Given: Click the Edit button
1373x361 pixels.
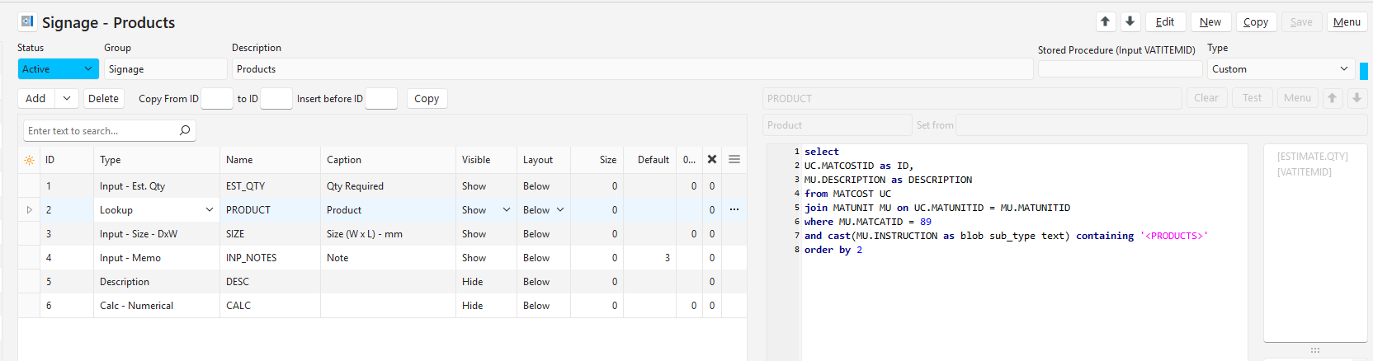Looking at the screenshot, I should (x=1165, y=21).
